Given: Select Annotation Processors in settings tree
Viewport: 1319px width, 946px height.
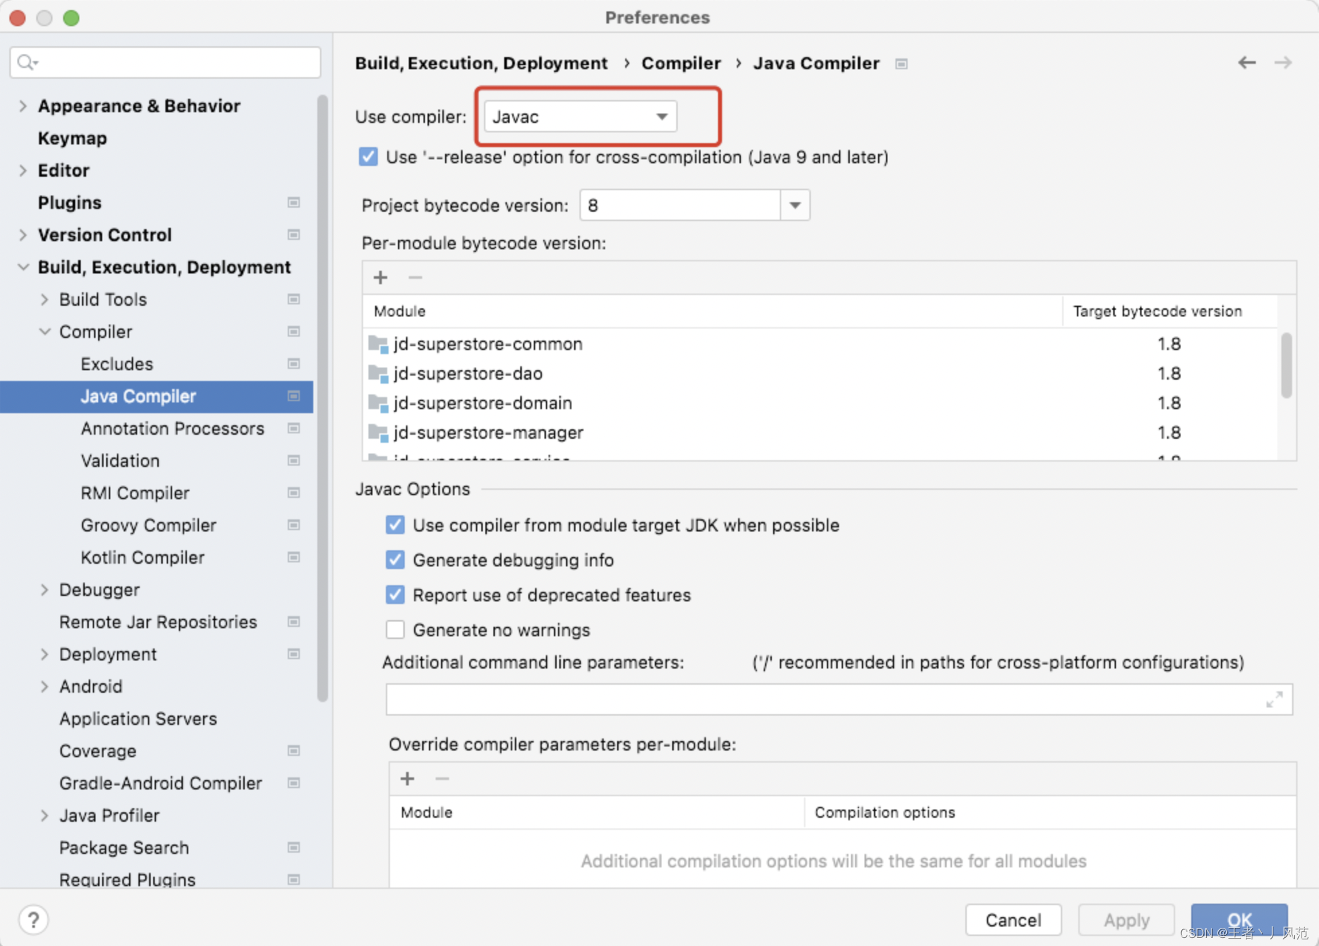Looking at the screenshot, I should (x=172, y=428).
